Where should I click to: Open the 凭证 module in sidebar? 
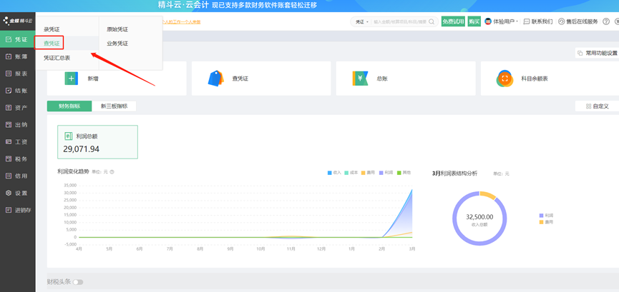pyautogui.click(x=17, y=39)
